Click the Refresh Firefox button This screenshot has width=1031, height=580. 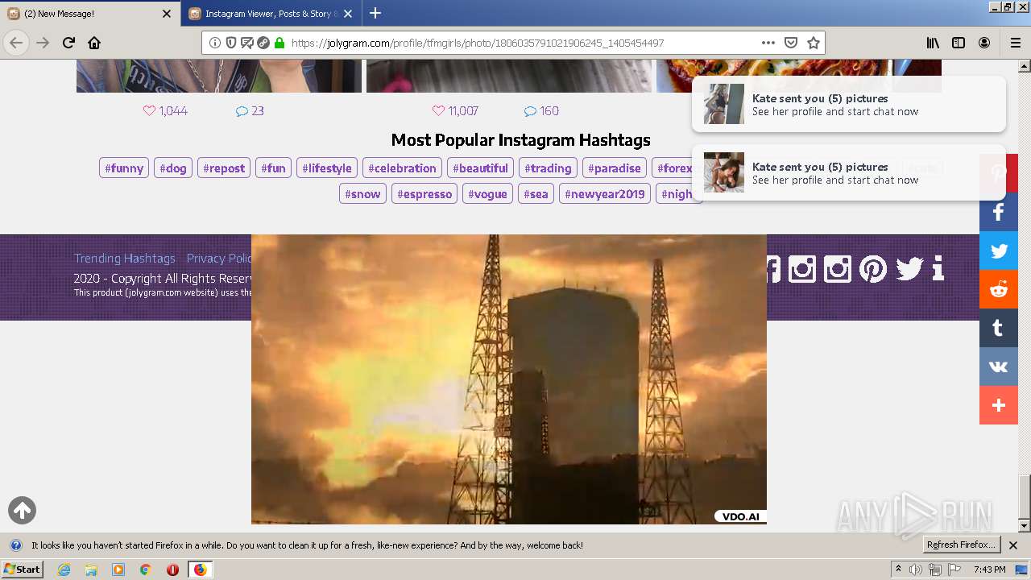961,545
